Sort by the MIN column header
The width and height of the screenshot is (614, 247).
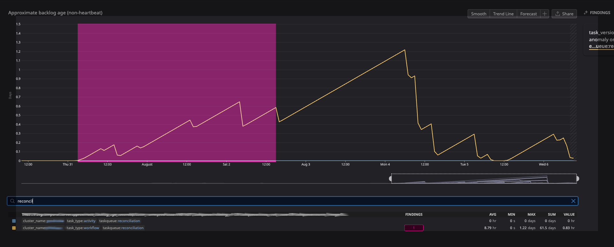pyautogui.click(x=511, y=214)
